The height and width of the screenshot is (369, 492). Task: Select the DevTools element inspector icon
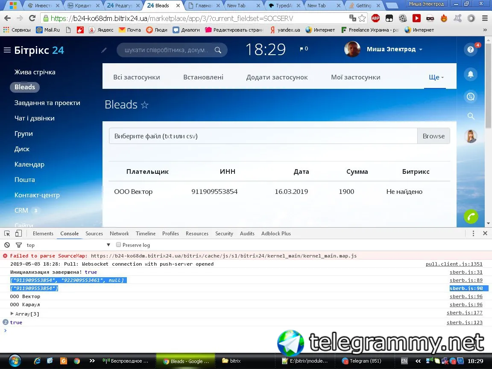pyautogui.click(x=7, y=233)
